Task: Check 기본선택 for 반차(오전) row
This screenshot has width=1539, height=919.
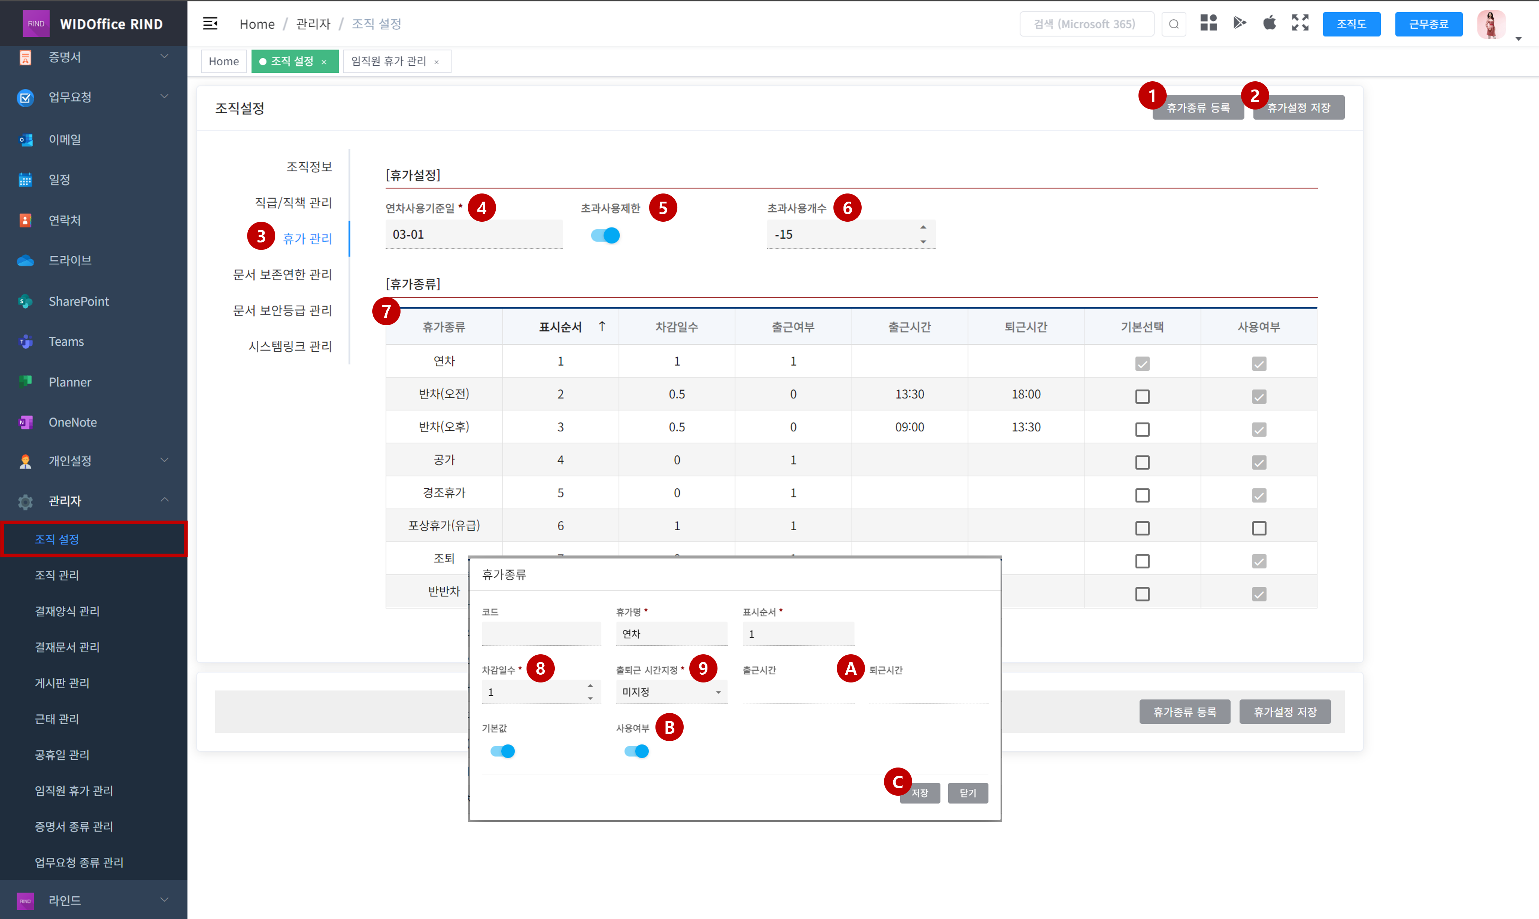Action: [1142, 396]
